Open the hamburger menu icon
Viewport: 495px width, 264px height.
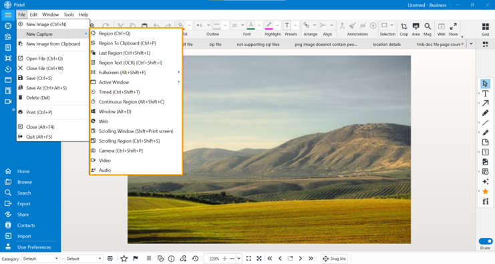(x=8, y=15)
